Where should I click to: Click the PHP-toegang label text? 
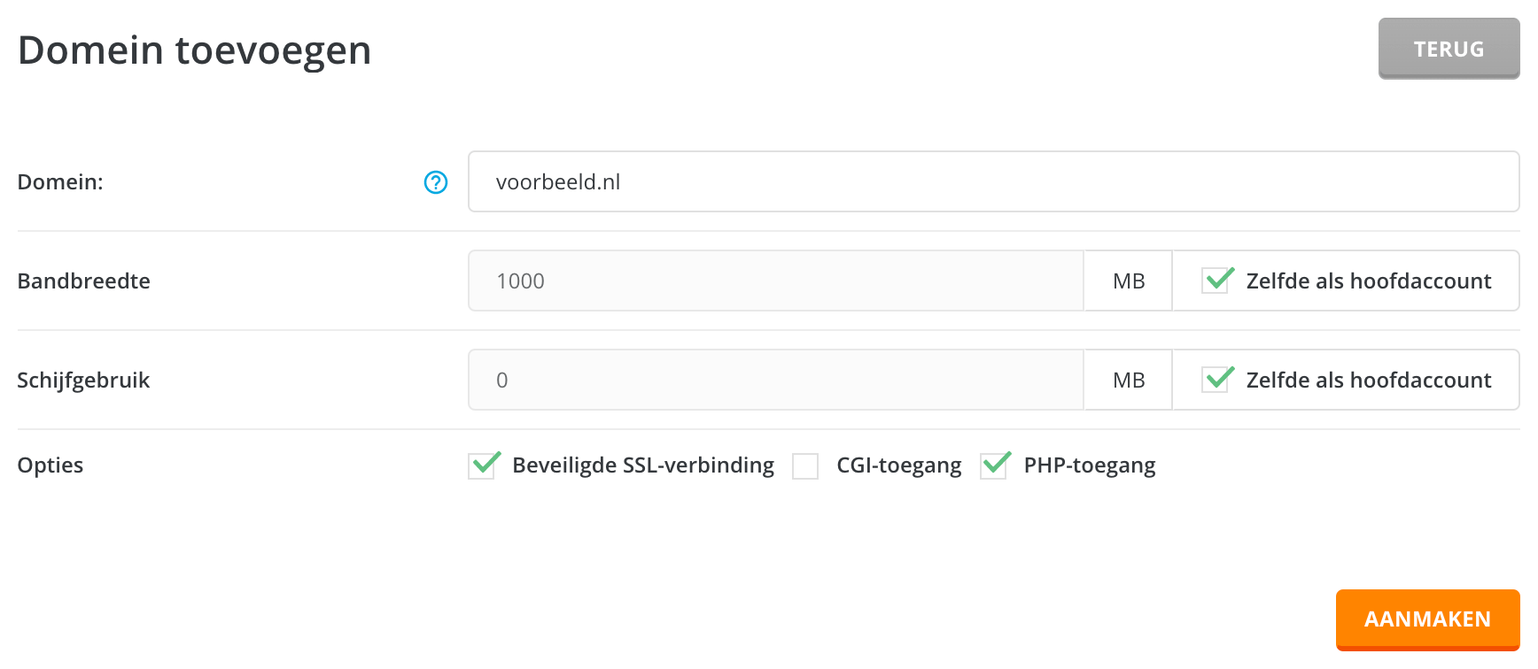pos(1090,465)
